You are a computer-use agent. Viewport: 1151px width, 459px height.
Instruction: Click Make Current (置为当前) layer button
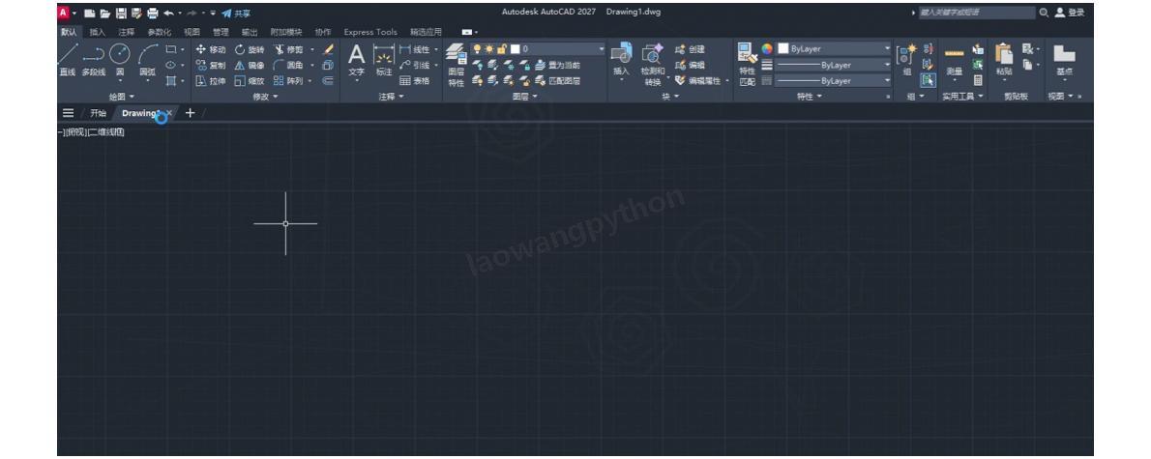pyautogui.click(x=558, y=66)
